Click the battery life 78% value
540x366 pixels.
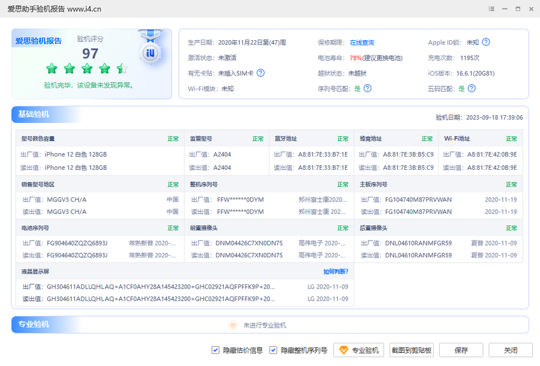[355, 58]
